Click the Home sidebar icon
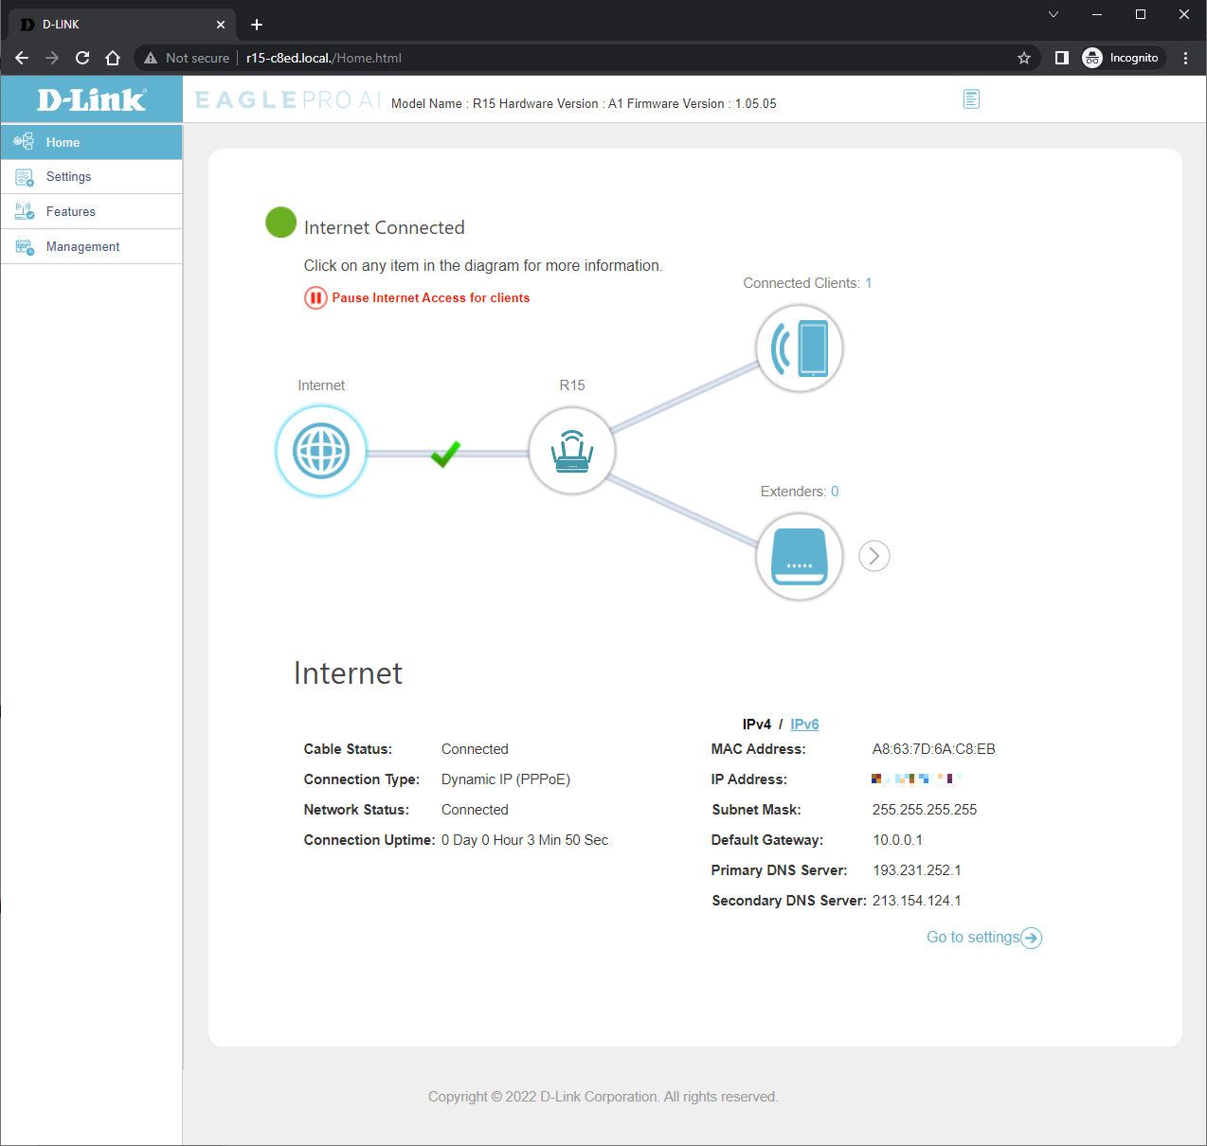This screenshot has width=1207, height=1146. point(24,142)
